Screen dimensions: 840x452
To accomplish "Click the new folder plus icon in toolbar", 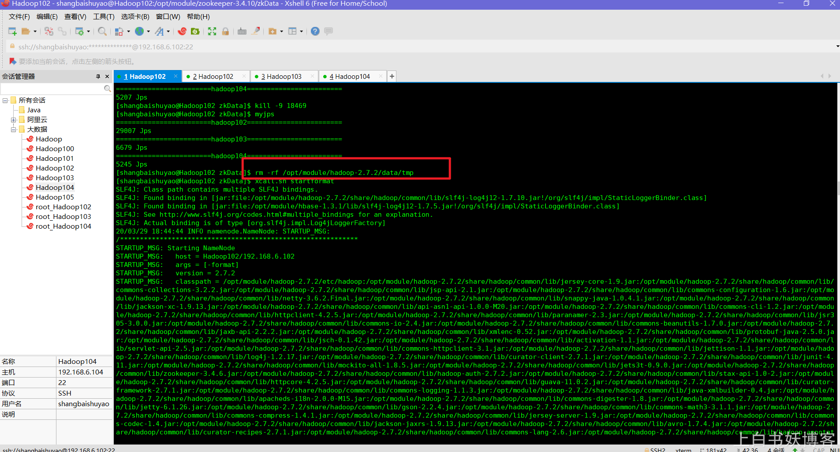I will [x=273, y=31].
